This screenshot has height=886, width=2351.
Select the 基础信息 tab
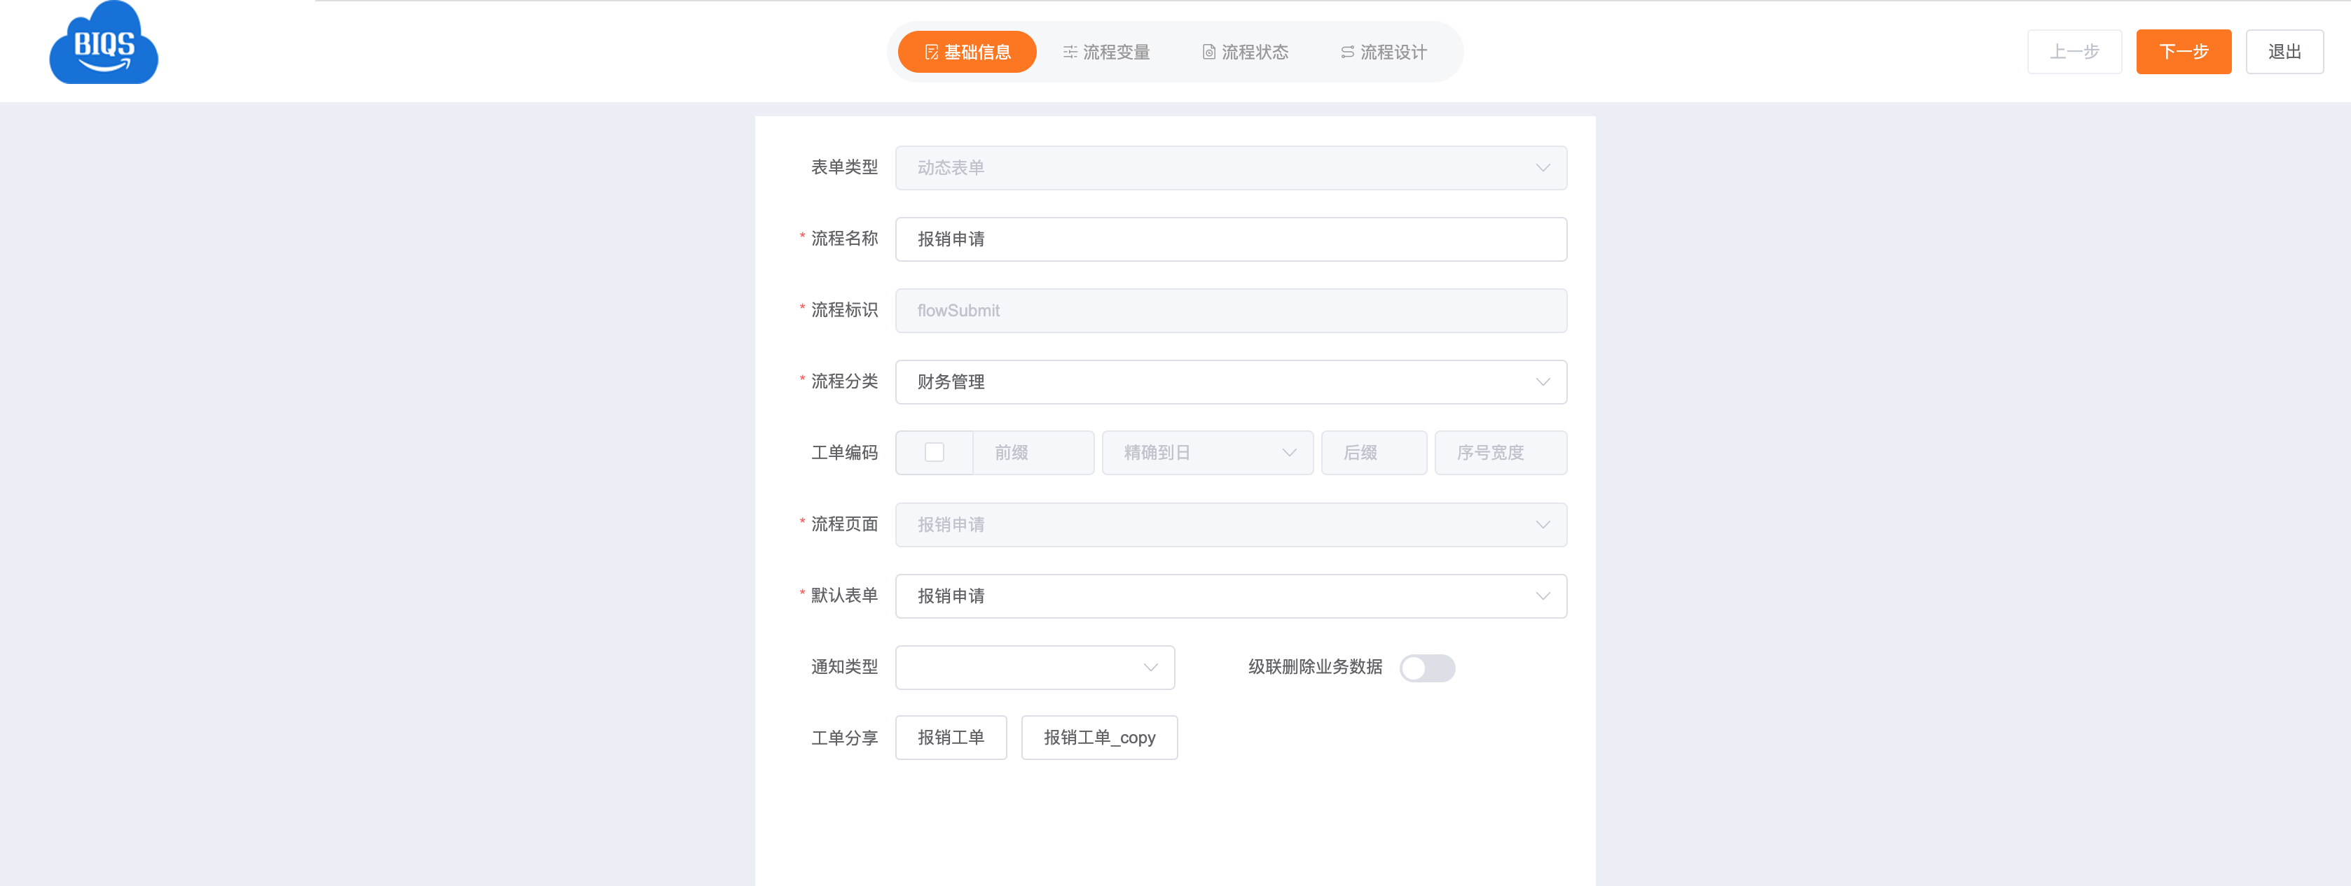tap(967, 52)
